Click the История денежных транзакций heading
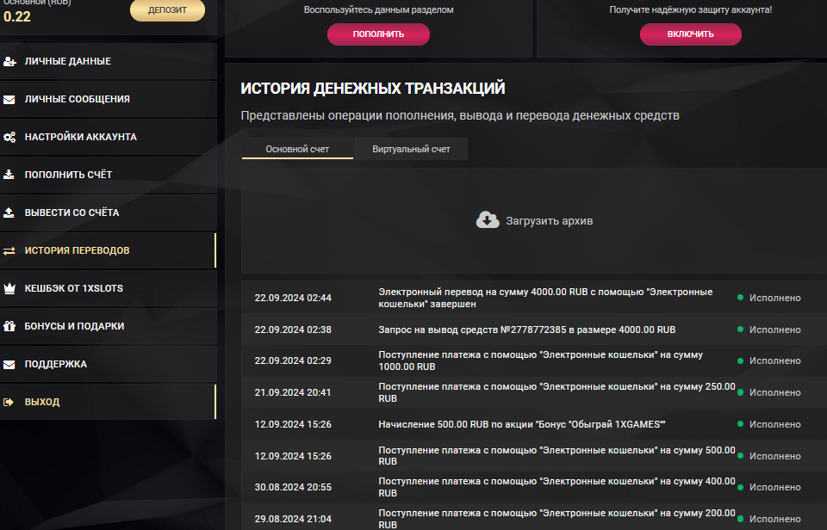 (373, 88)
